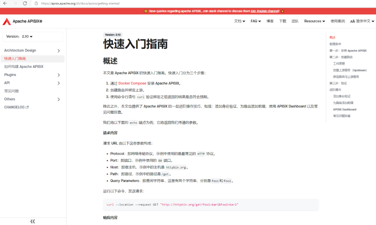Jump to 前提条件 in table of contents
The width and height of the screenshot is (376, 225).
335,44
